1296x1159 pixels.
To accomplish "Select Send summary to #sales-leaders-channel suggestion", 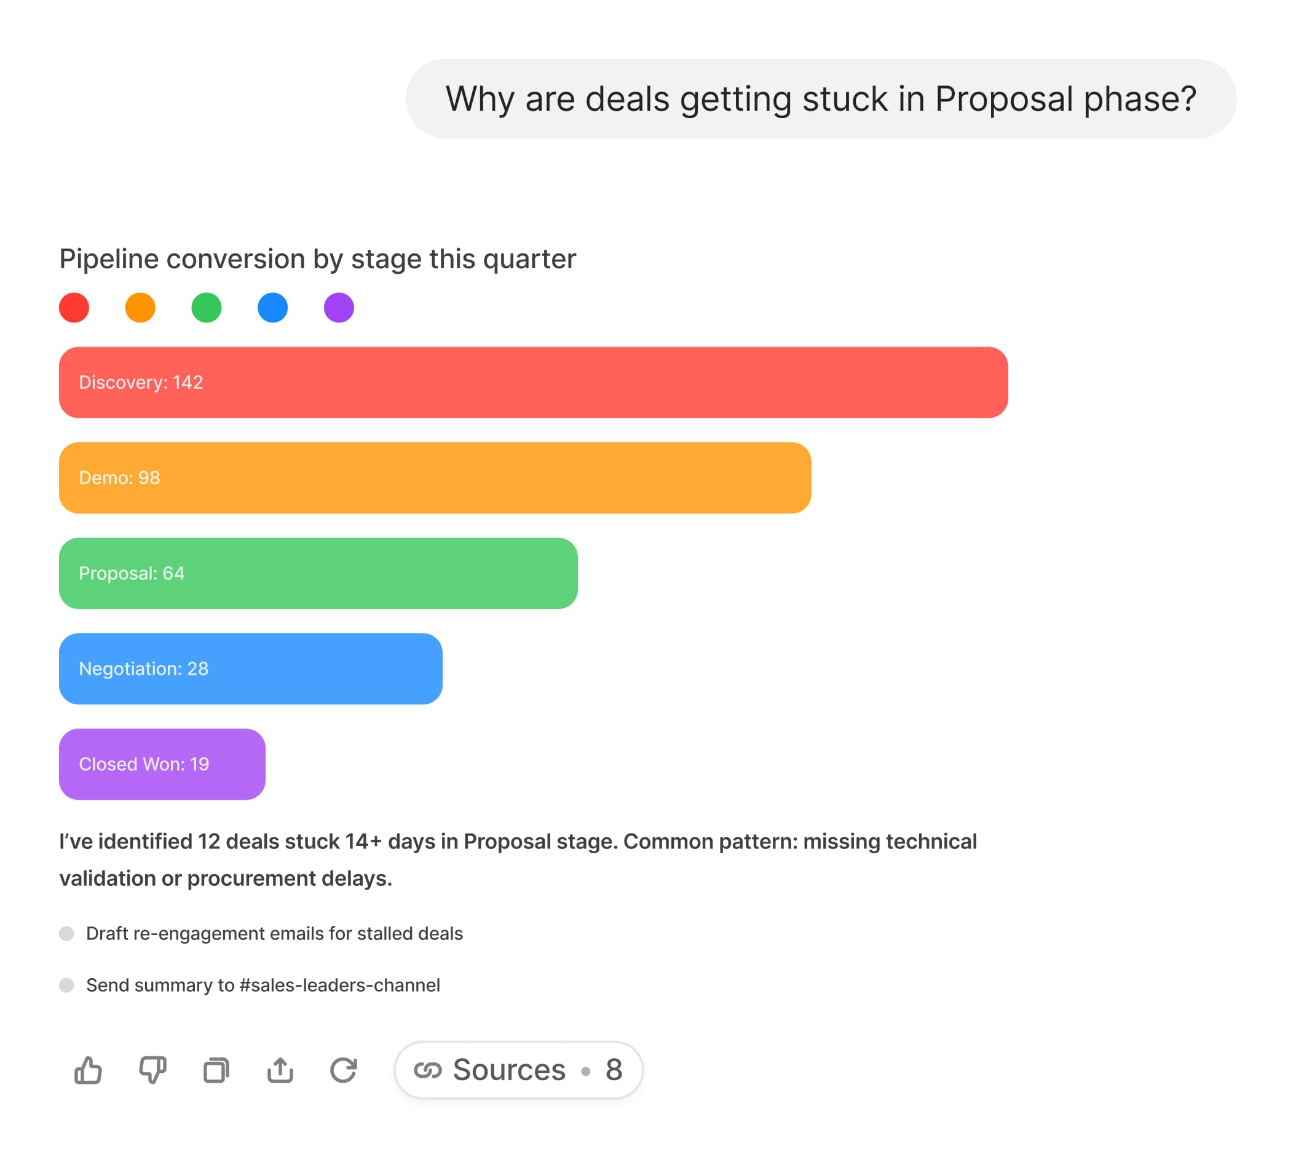I will click(x=263, y=985).
